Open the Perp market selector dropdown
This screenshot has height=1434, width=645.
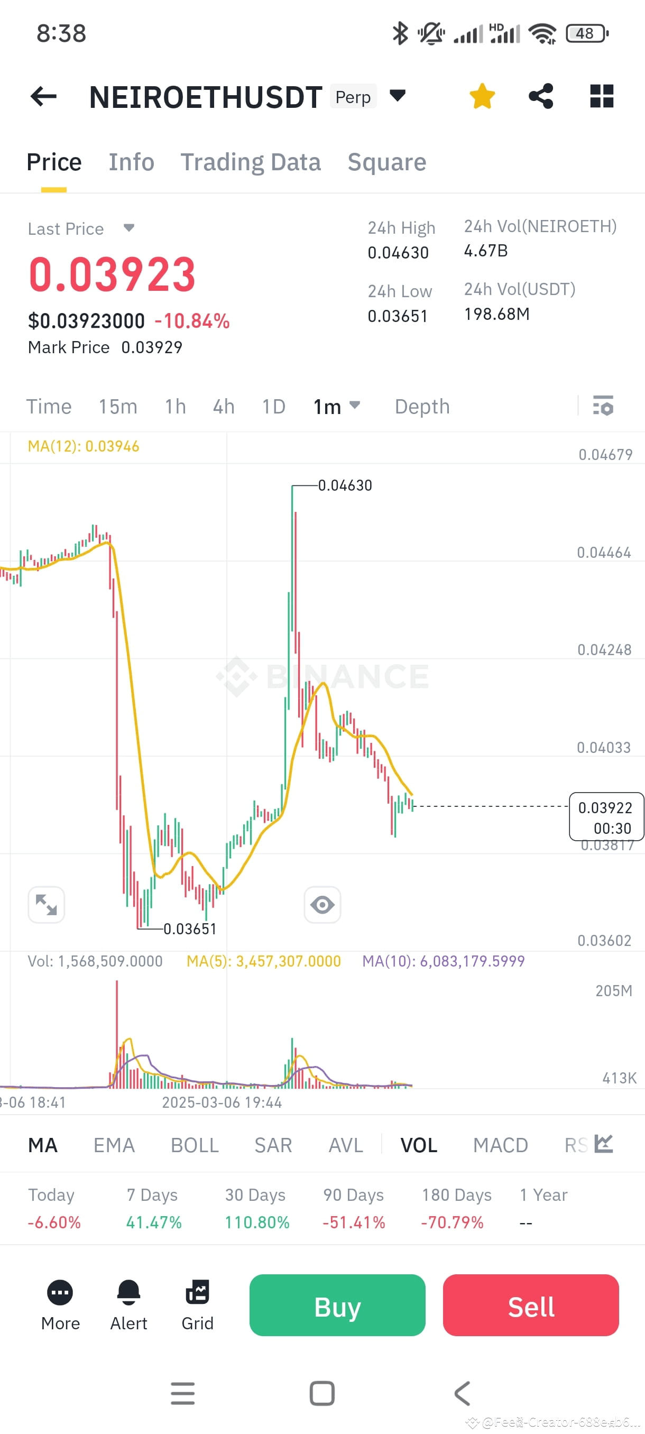point(397,96)
